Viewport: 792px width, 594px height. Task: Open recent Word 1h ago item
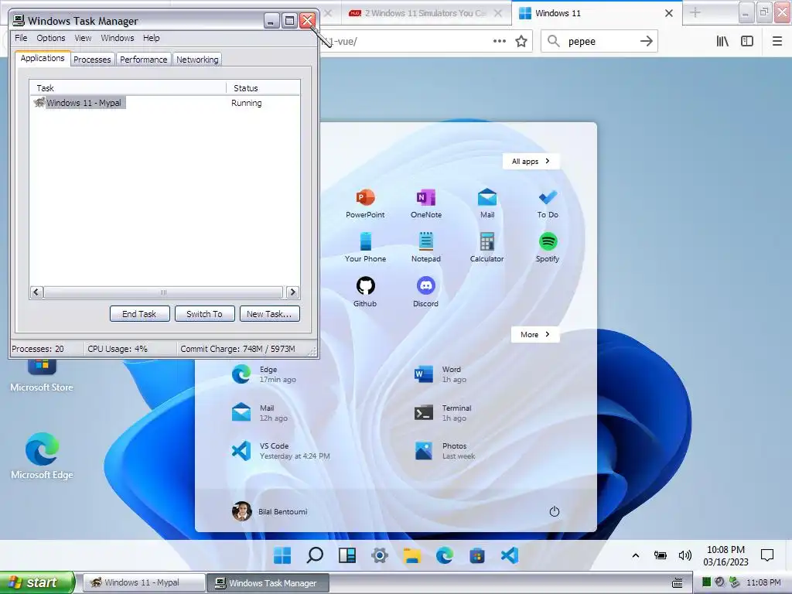pyautogui.click(x=440, y=374)
